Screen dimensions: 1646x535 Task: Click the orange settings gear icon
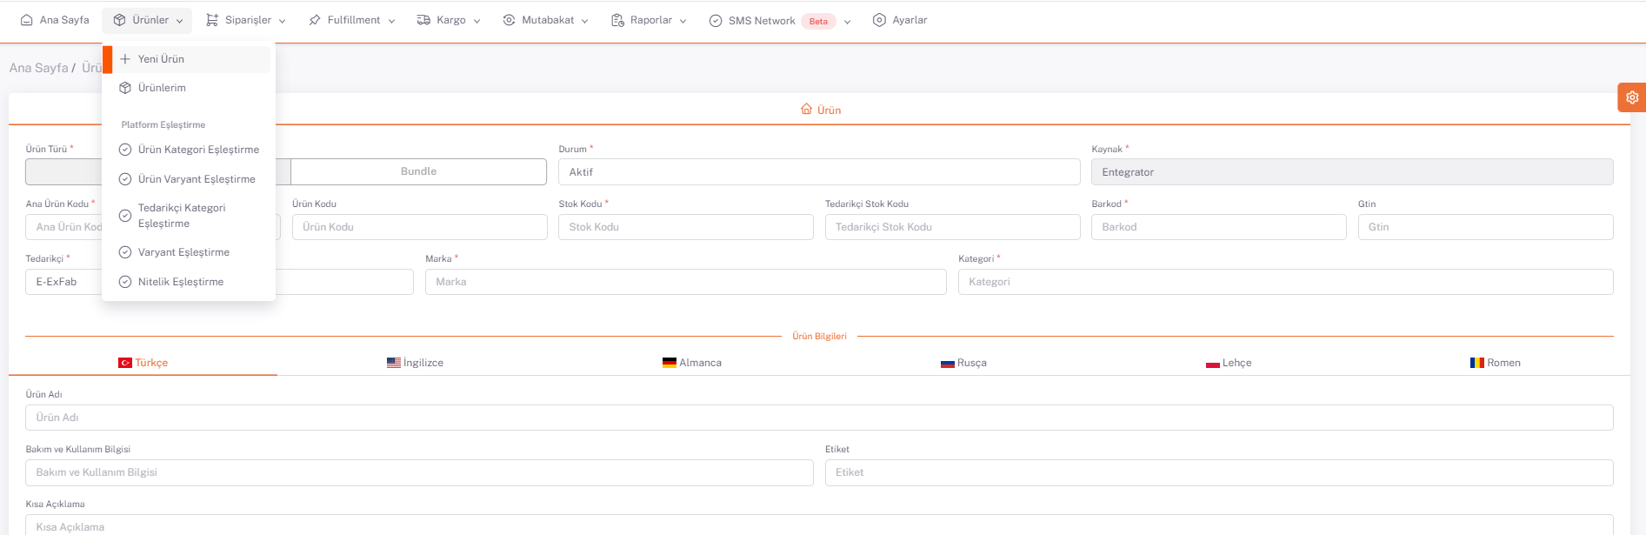pyautogui.click(x=1632, y=97)
